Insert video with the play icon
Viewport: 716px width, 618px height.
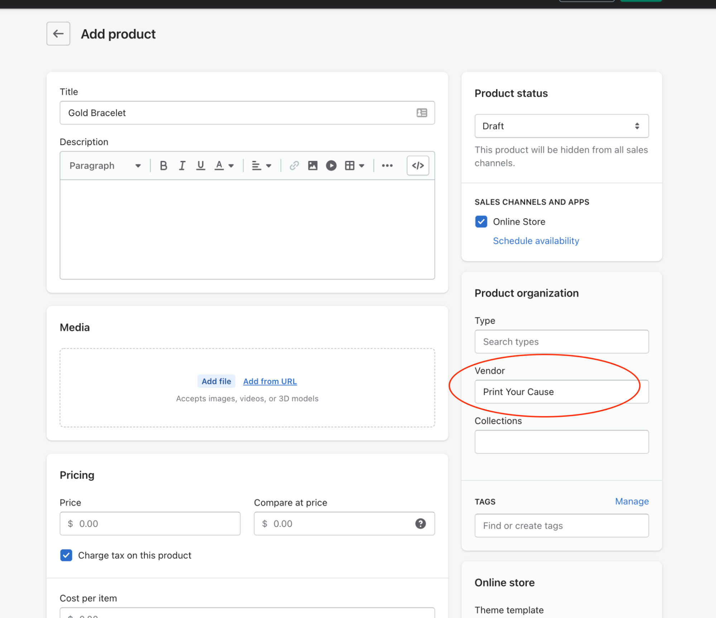(x=331, y=166)
